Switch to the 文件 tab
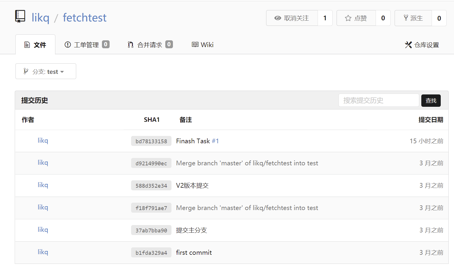 tap(35, 45)
